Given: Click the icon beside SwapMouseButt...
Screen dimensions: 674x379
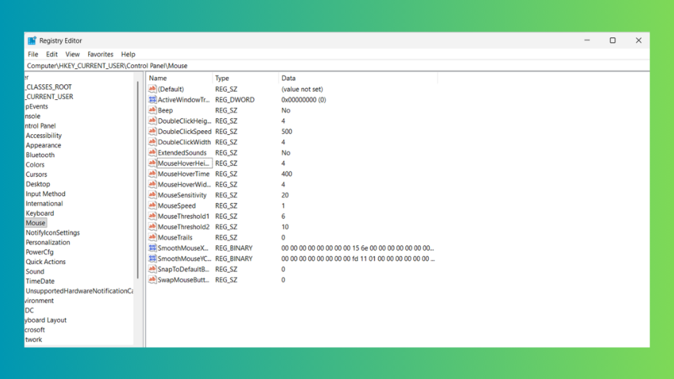Looking at the screenshot, I should 152,280.
